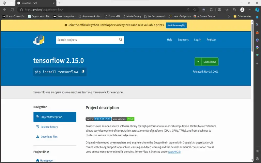Open the sidebar notifications bell icon
This screenshot has width=261, height=163.
(x=257, y=17)
